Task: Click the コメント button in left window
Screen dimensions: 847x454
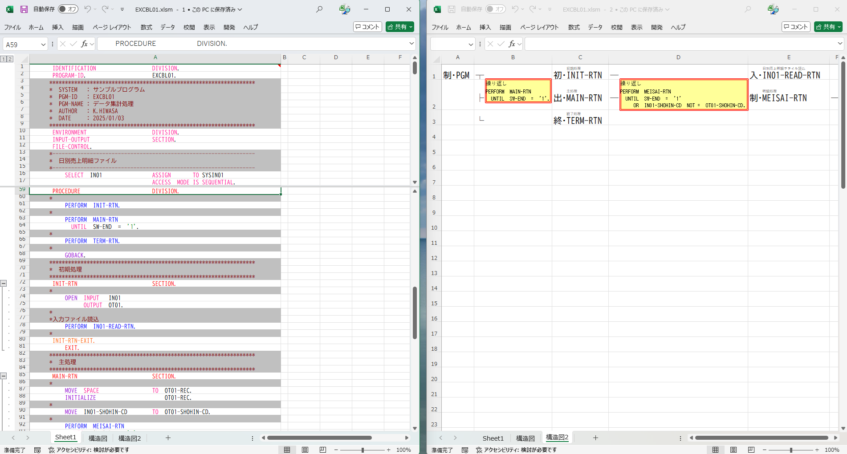Action: coord(367,27)
